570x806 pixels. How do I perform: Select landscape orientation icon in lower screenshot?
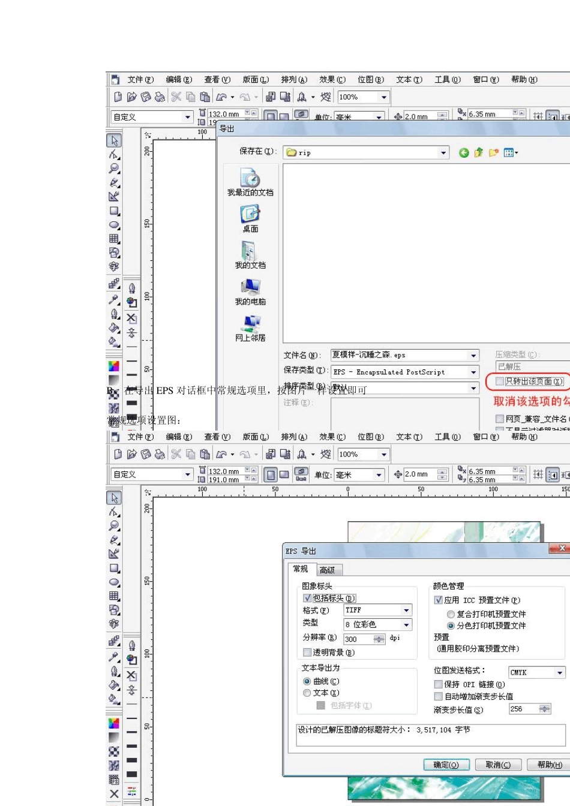point(284,475)
